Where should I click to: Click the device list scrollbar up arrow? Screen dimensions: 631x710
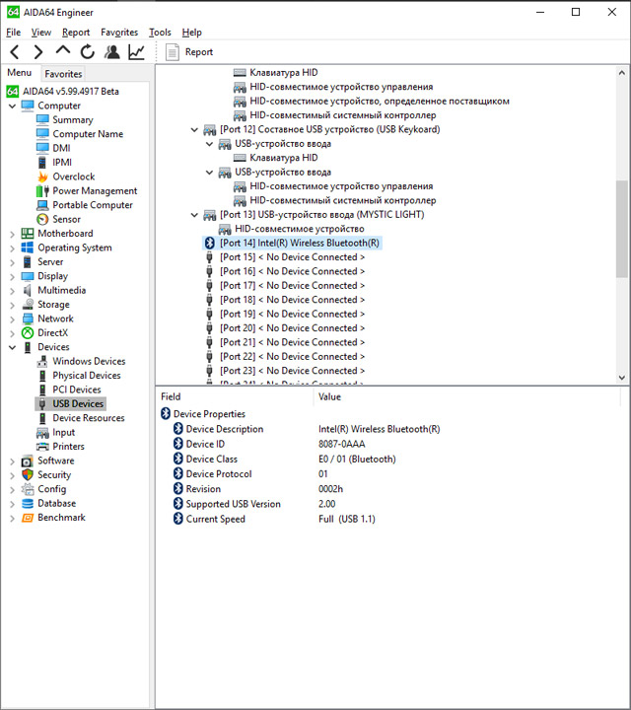622,72
